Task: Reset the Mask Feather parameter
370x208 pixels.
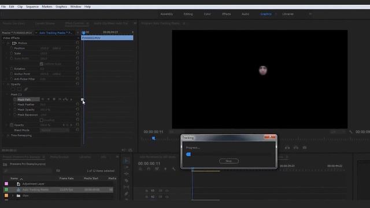Action: coord(77,104)
